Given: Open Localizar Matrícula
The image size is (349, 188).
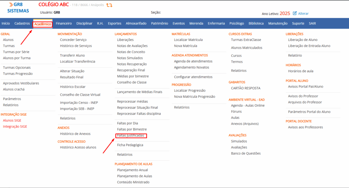Looking at the screenshot, I should tap(188, 40).
